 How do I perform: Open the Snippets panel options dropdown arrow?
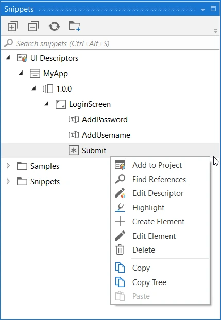(203, 10)
